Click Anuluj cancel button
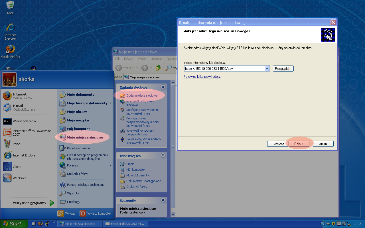 (323, 144)
